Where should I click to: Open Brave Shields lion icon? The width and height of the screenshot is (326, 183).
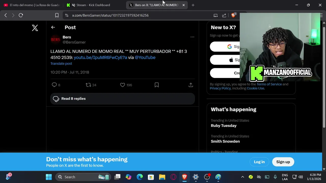[233, 15]
